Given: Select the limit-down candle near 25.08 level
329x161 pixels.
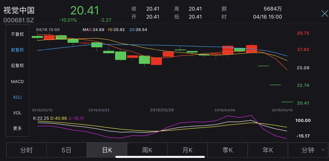Looking at the screenshot, I should tap(263, 66).
